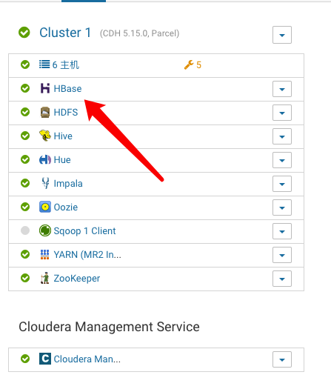Click the HBase service icon
Viewport: 331px width, 392px height.
pyautogui.click(x=45, y=88)
